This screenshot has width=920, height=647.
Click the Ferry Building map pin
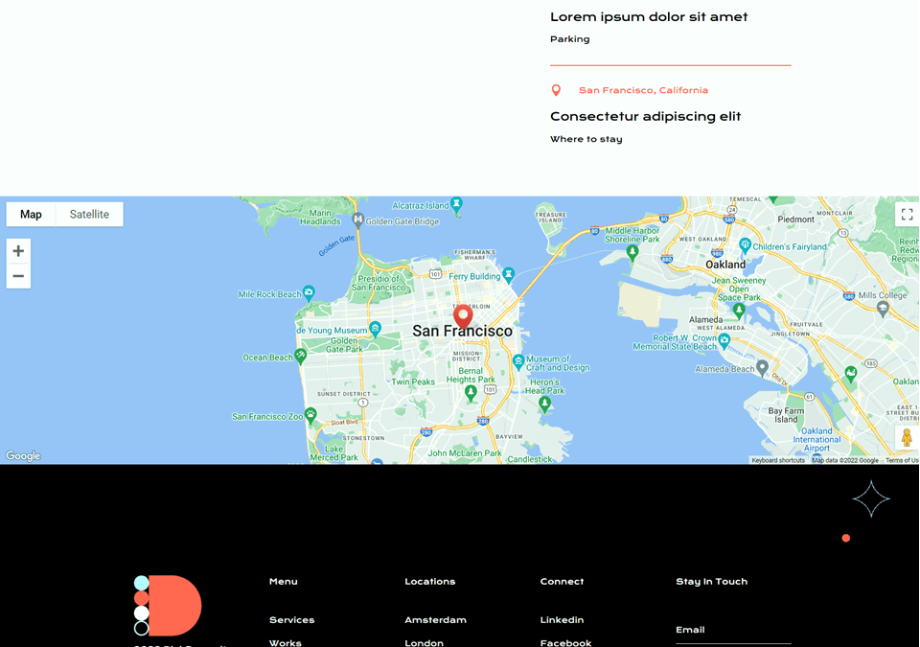click(509, 275)
